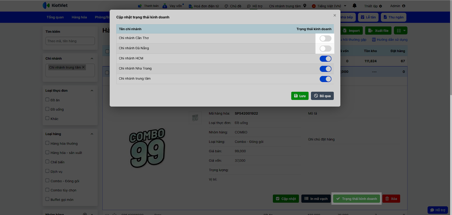Close the Cập nhật trạng thái kinh doanh dialog
452x215 pixels.
(x=335, y=15)
